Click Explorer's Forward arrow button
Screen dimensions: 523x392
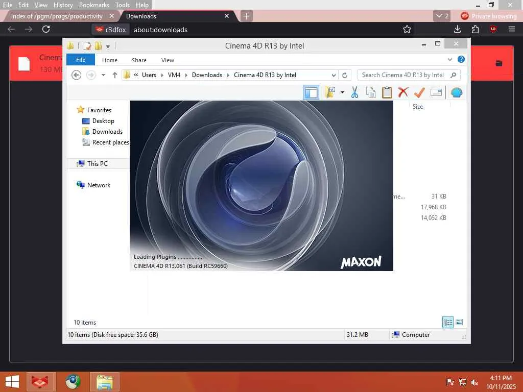tap(91, 75)
